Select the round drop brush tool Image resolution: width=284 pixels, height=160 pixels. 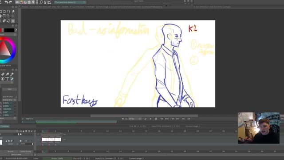[3, 79]
